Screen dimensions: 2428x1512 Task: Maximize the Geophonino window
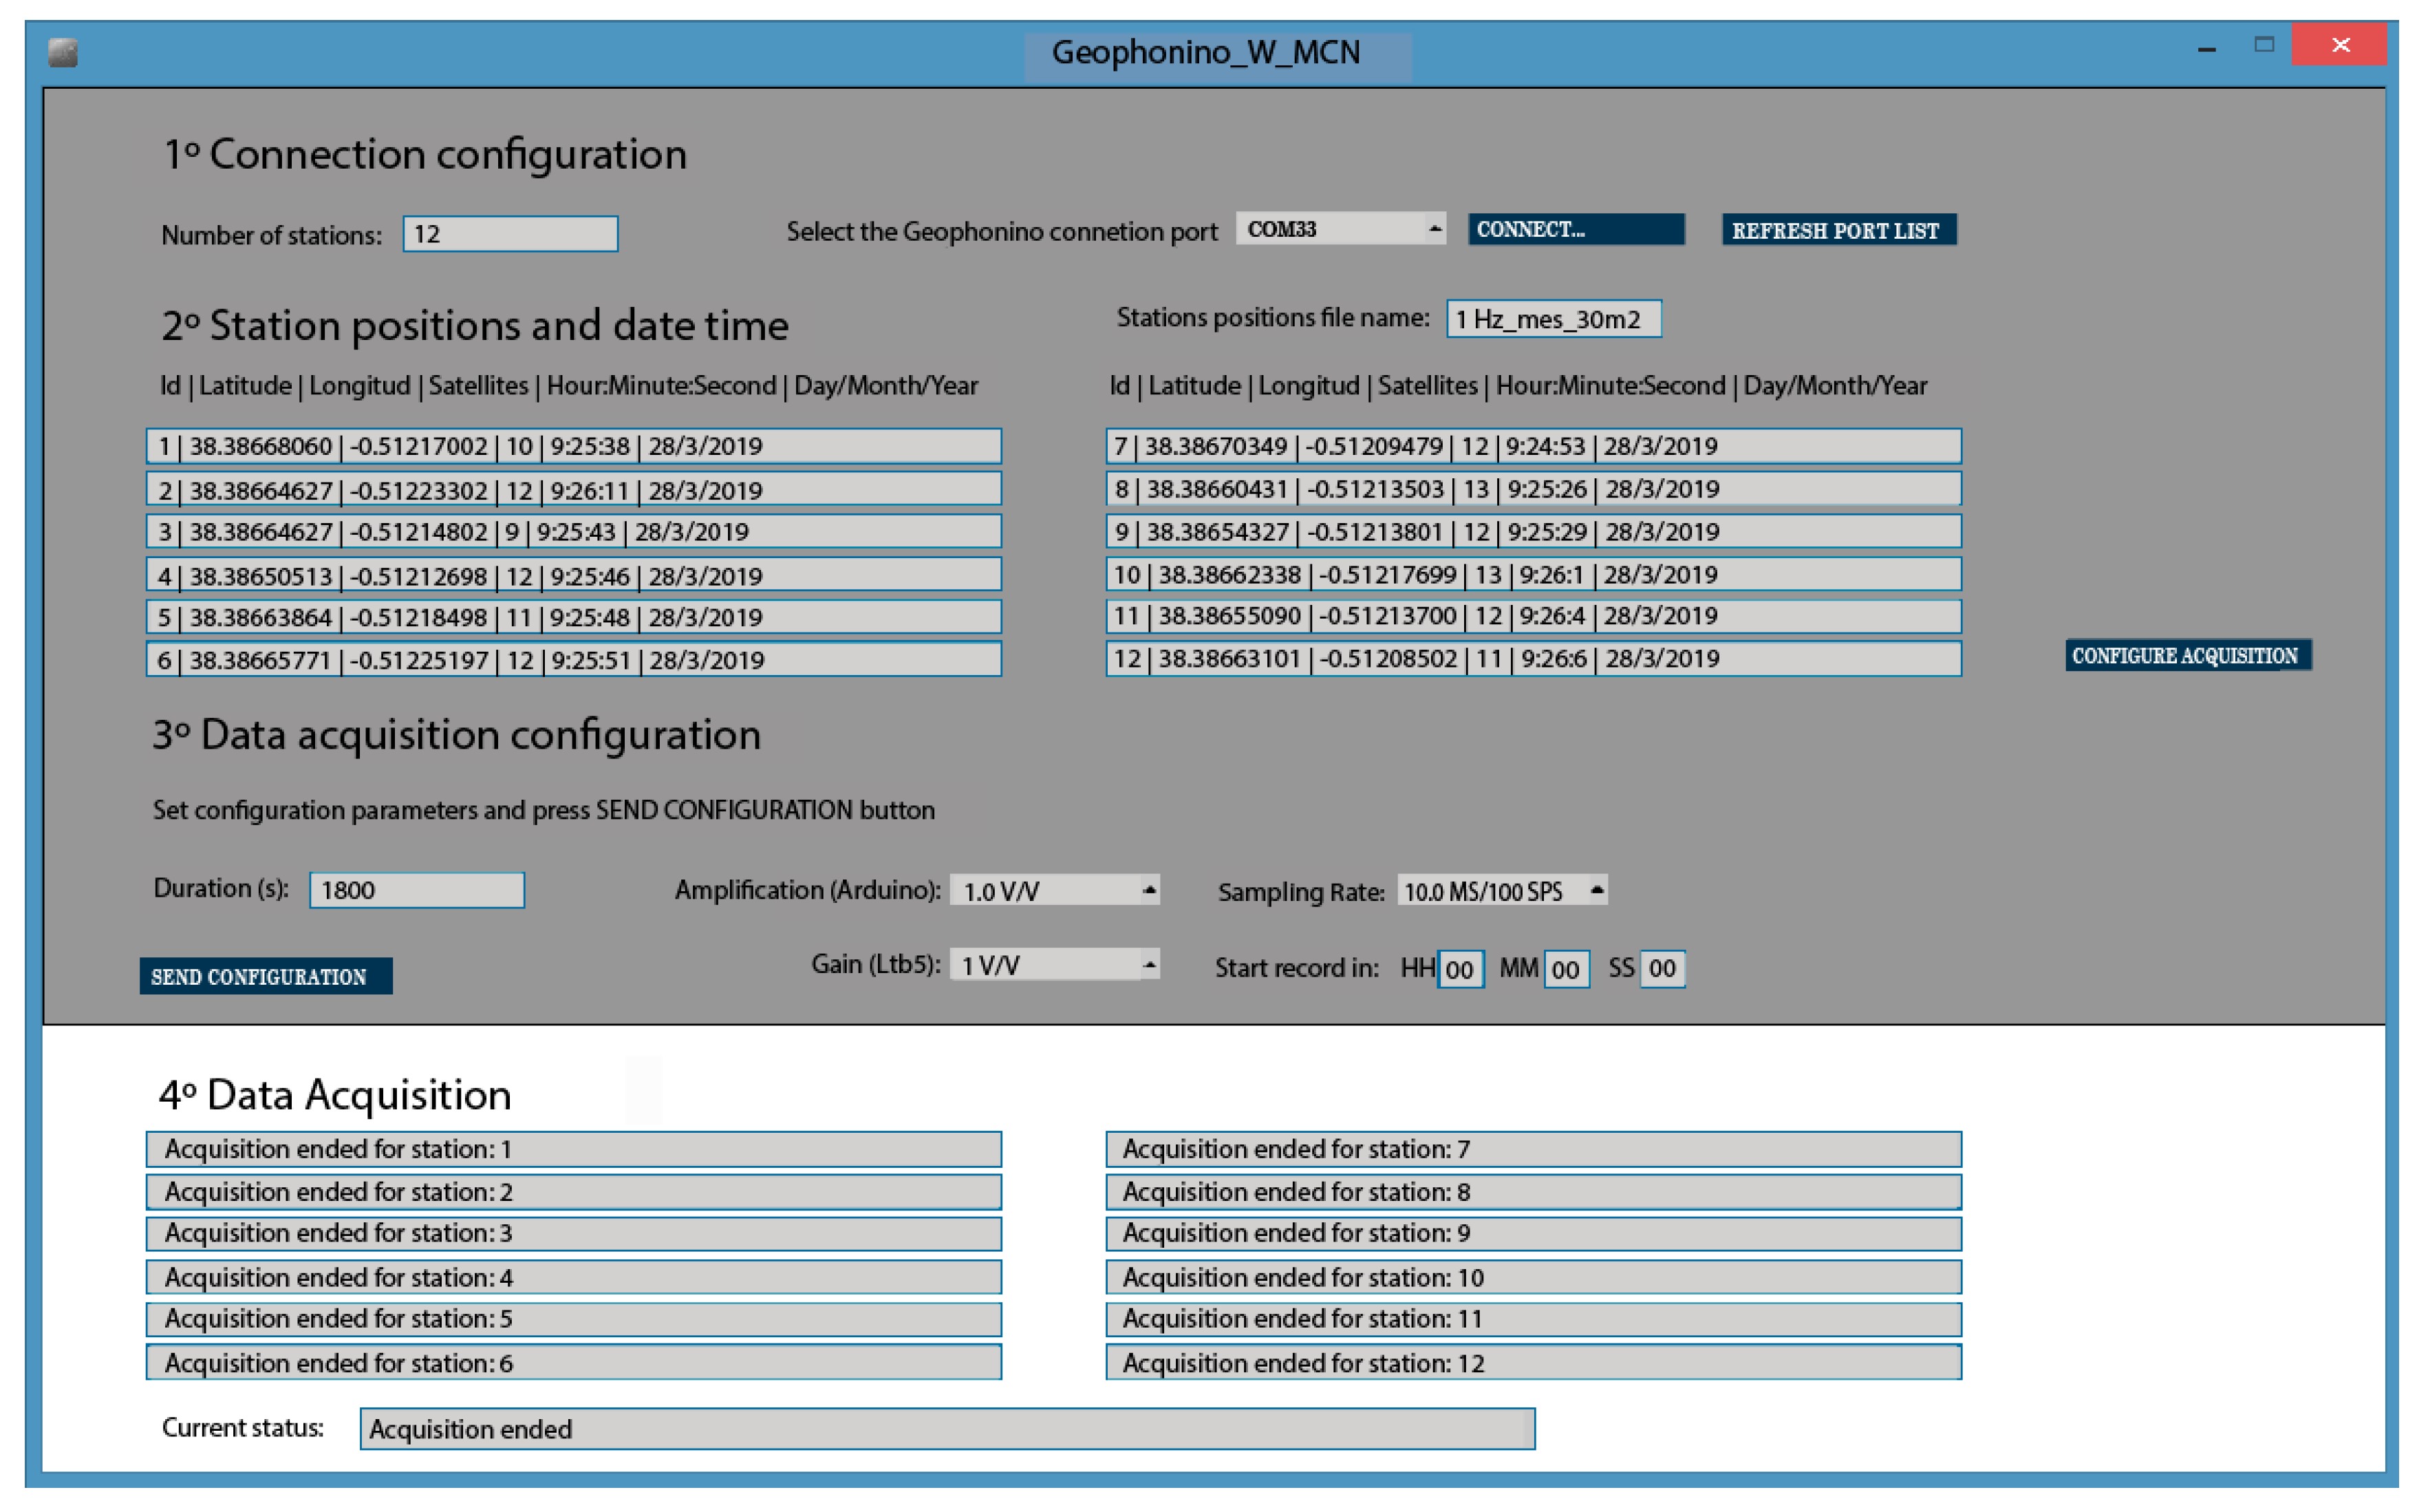(x=2264, y=45)
